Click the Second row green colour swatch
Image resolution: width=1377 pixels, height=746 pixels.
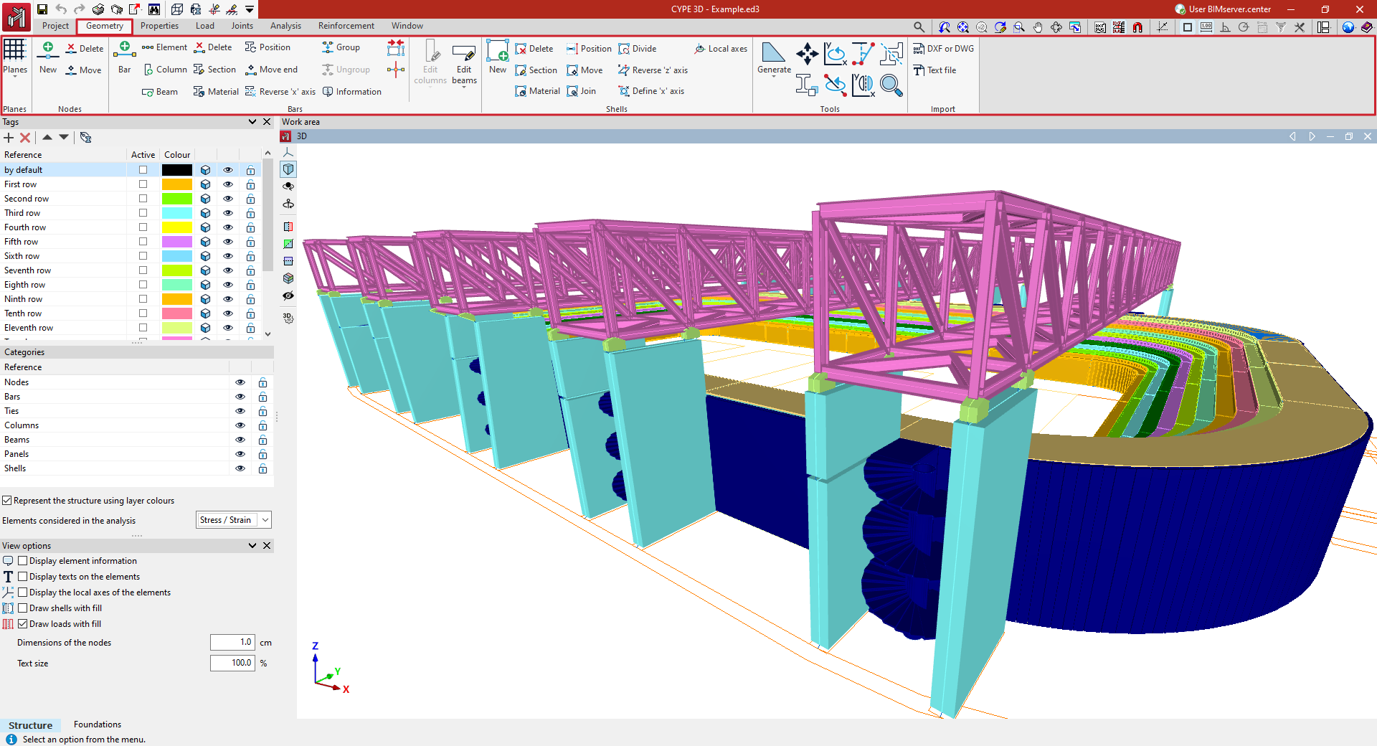coord(176,199)
